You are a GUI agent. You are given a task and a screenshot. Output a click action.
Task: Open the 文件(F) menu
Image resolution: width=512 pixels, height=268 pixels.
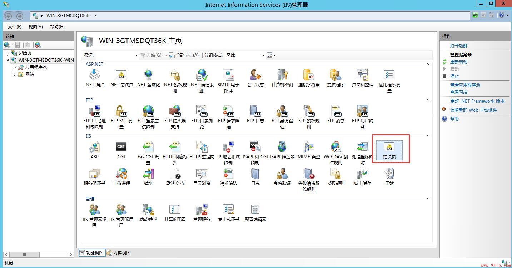coord(15,27)
